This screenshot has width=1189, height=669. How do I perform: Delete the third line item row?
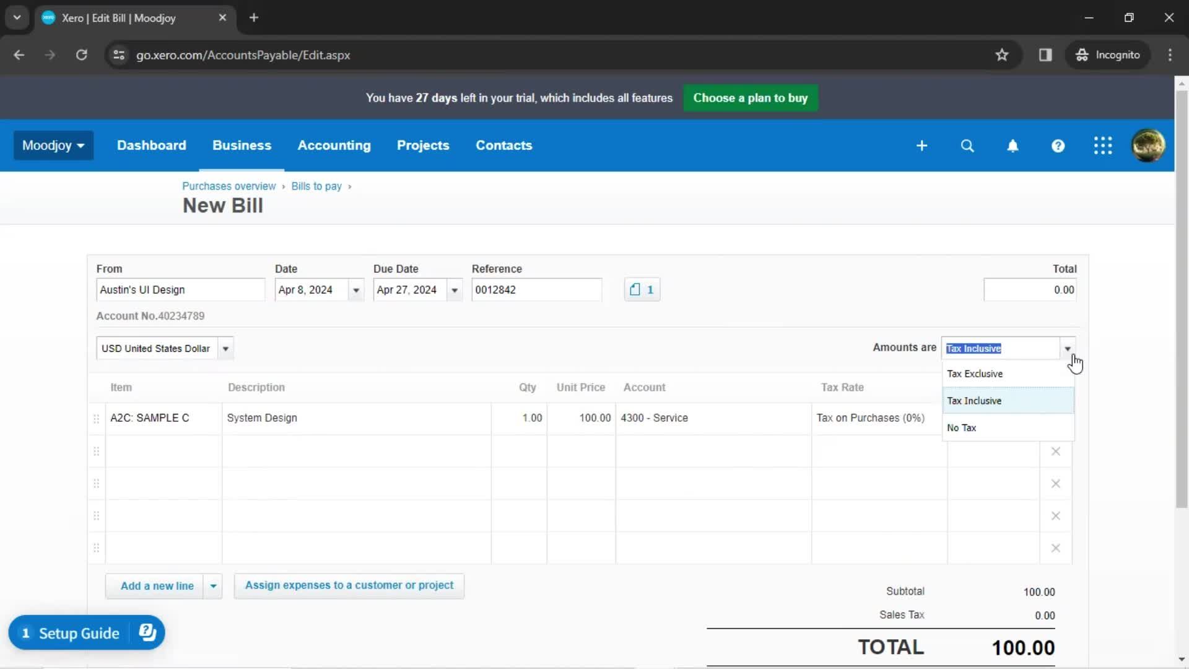click(1056, 484)
